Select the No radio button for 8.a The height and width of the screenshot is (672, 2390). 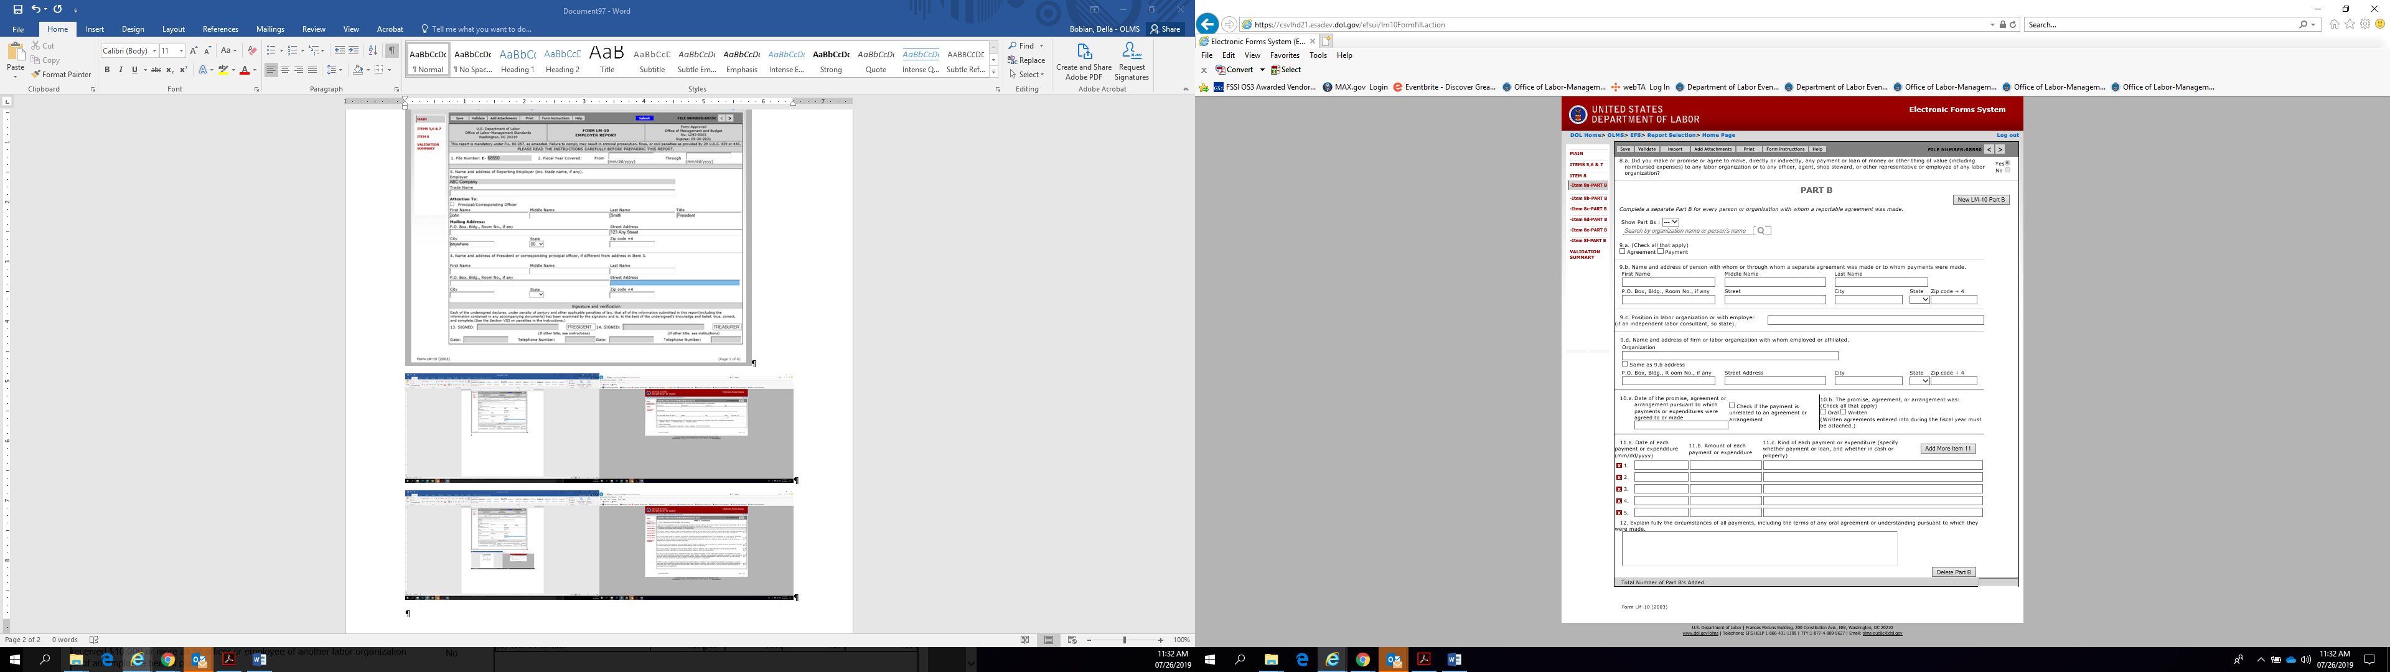pos(2007,170)
